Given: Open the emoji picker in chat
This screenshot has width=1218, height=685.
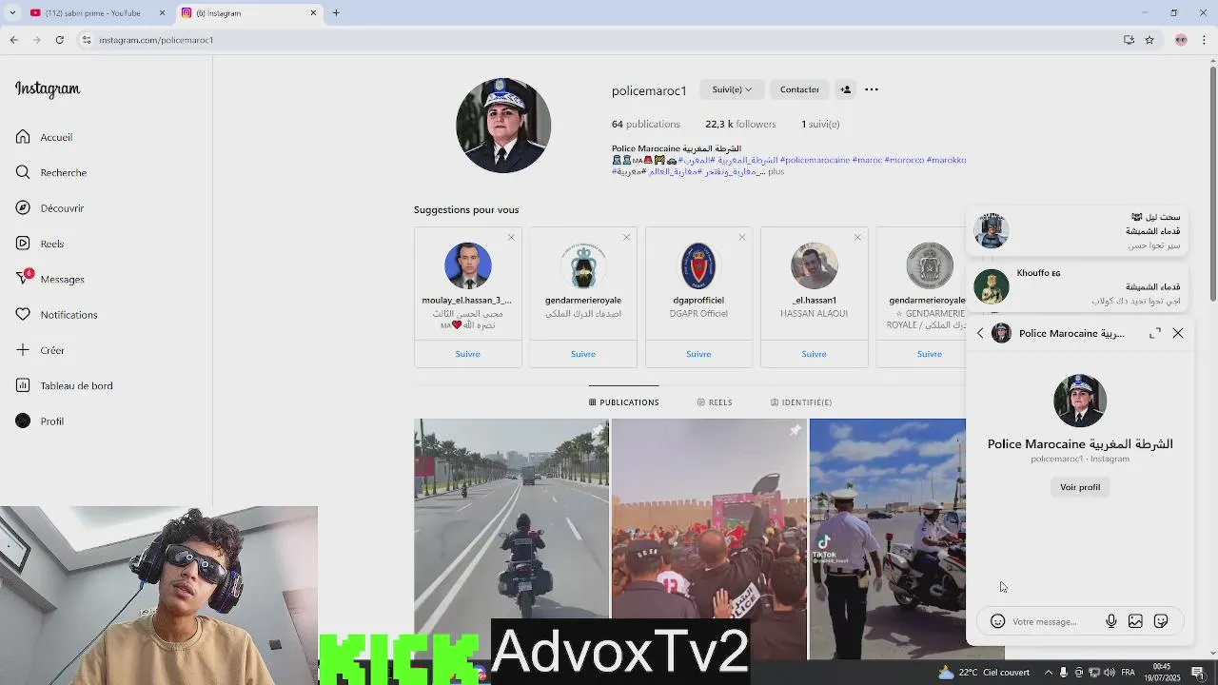Looking at the screenshot, I should (997, 621).
